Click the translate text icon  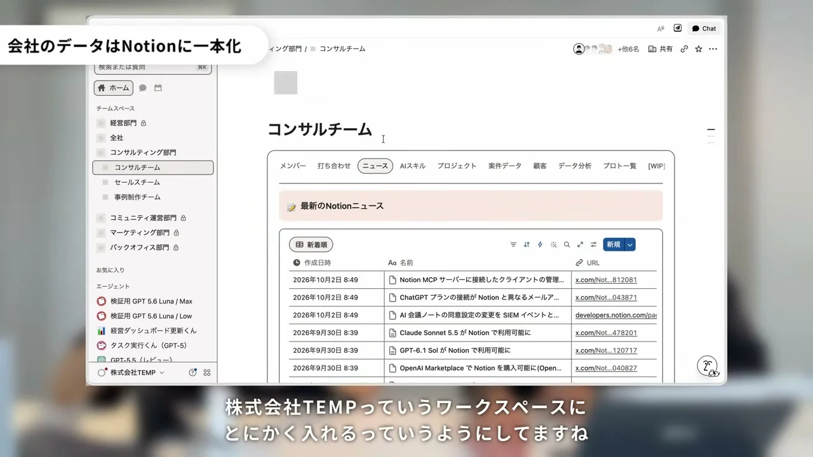point(661,29)
